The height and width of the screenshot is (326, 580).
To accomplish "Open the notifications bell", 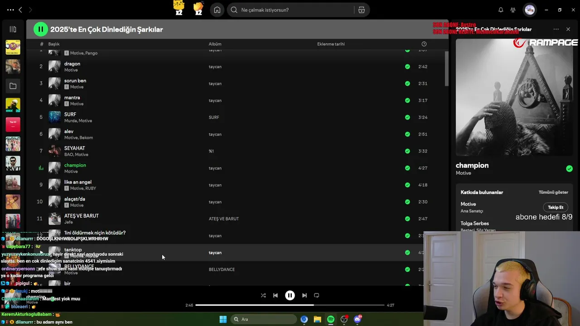I will (x=501, y=10).
